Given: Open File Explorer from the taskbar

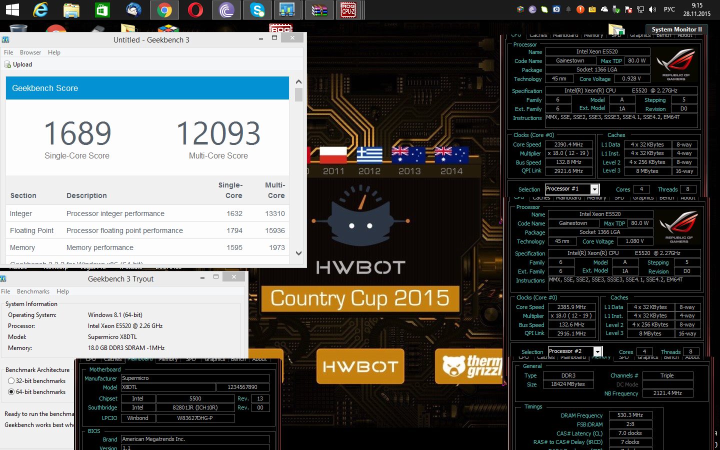Looking at the screenshot, I should tap(71, 9).
